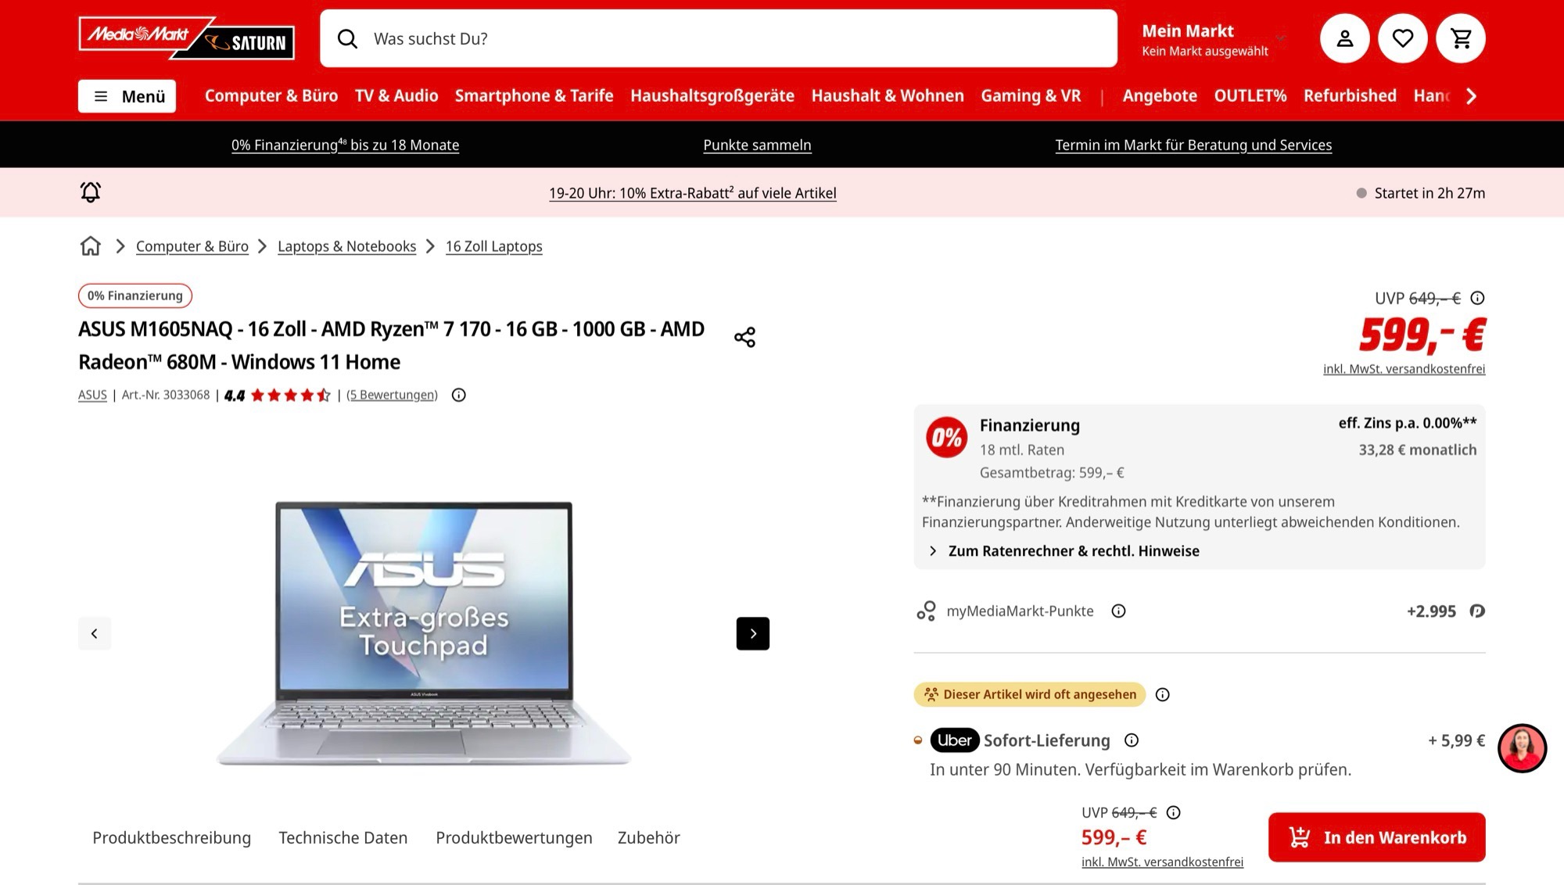Image resolution: width=1564 pixels, height=885 pixels.
Task: Expand the Mein Markt selector
Action: coord(1213,39)
